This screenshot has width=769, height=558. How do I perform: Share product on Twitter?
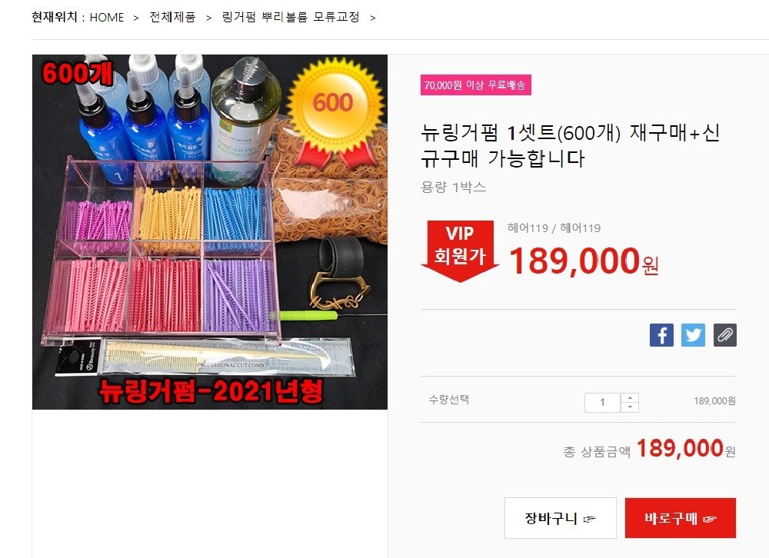point(693,335)
